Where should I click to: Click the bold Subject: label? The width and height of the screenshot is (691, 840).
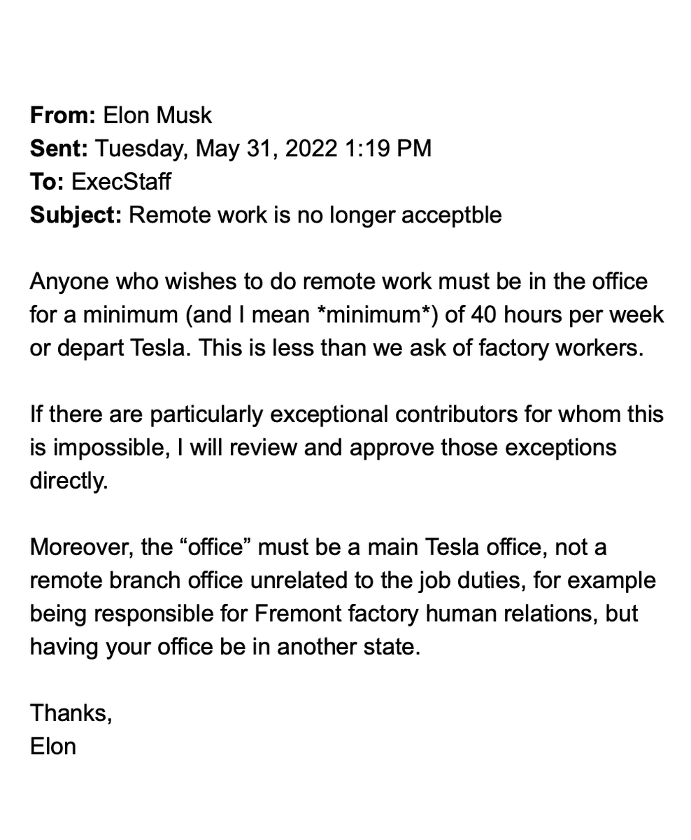tap(76, 215)
